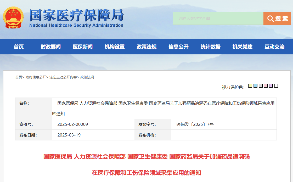
Task: Navigate to the 信息公开 section
Action: click(x=178, y=47)
